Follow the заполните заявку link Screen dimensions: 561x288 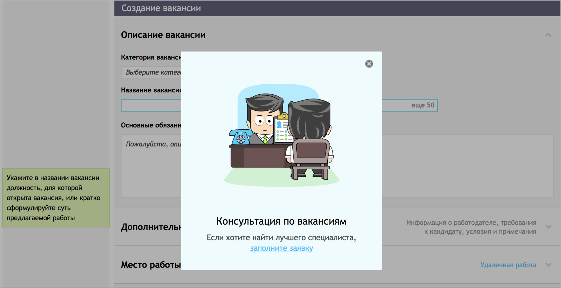(281, 248)
